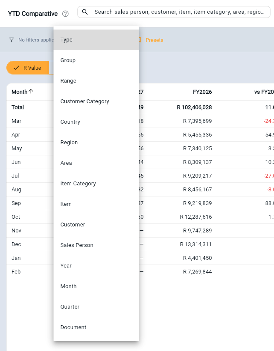This screenshot has height=351, width=274.
Task: Toggle the R Value chip
Action: coord(28,68)
